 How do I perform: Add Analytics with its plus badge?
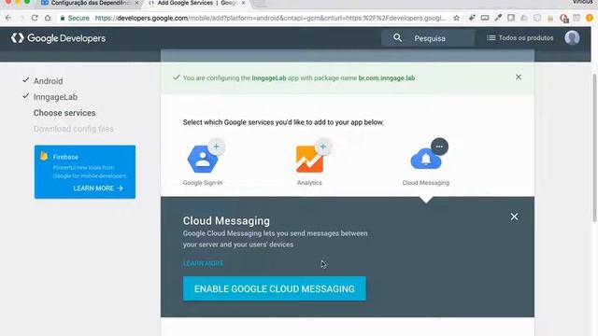click(323, 147)
